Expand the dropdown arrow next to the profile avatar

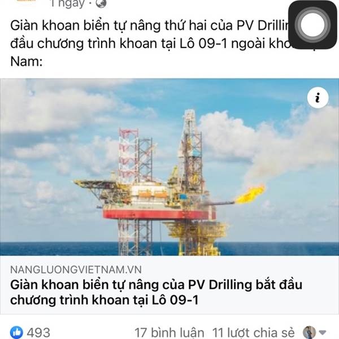(323, 332)
